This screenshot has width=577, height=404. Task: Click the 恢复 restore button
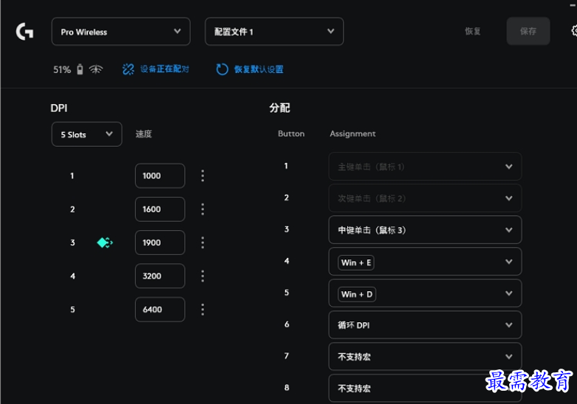[x=472, y=31]
